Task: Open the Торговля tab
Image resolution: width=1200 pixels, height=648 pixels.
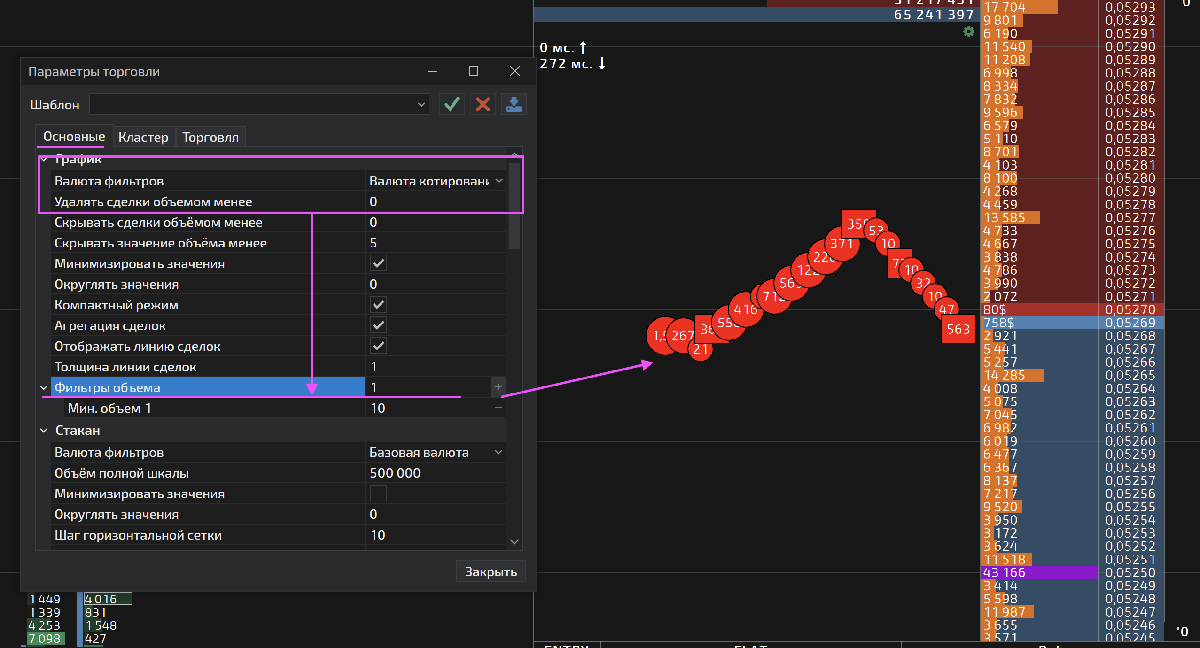Action: pos(210,137)
